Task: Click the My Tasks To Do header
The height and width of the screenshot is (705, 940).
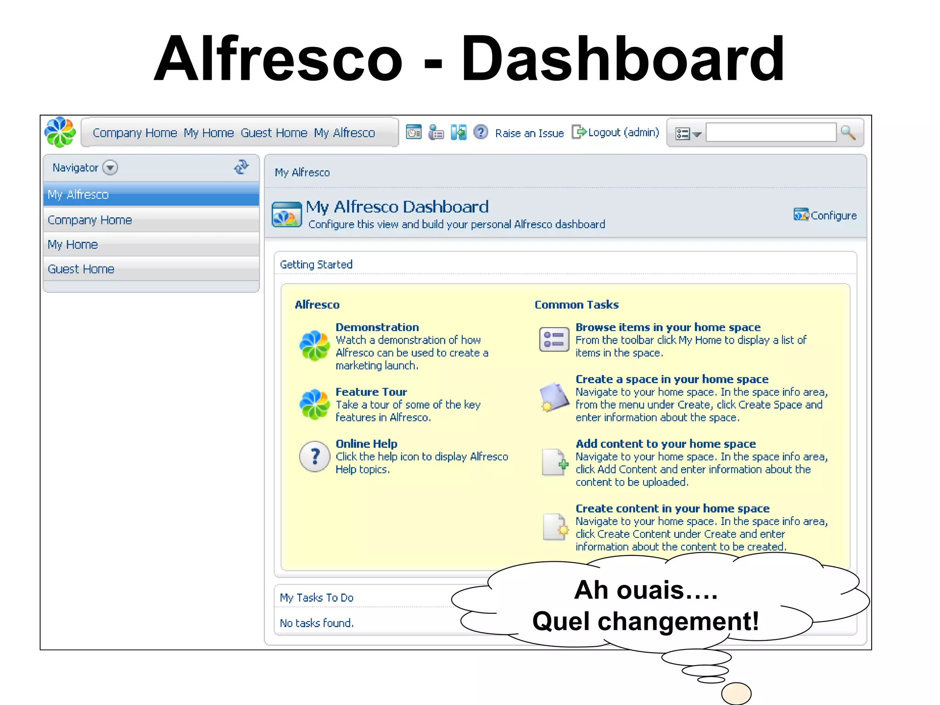Action: (317, 598)
